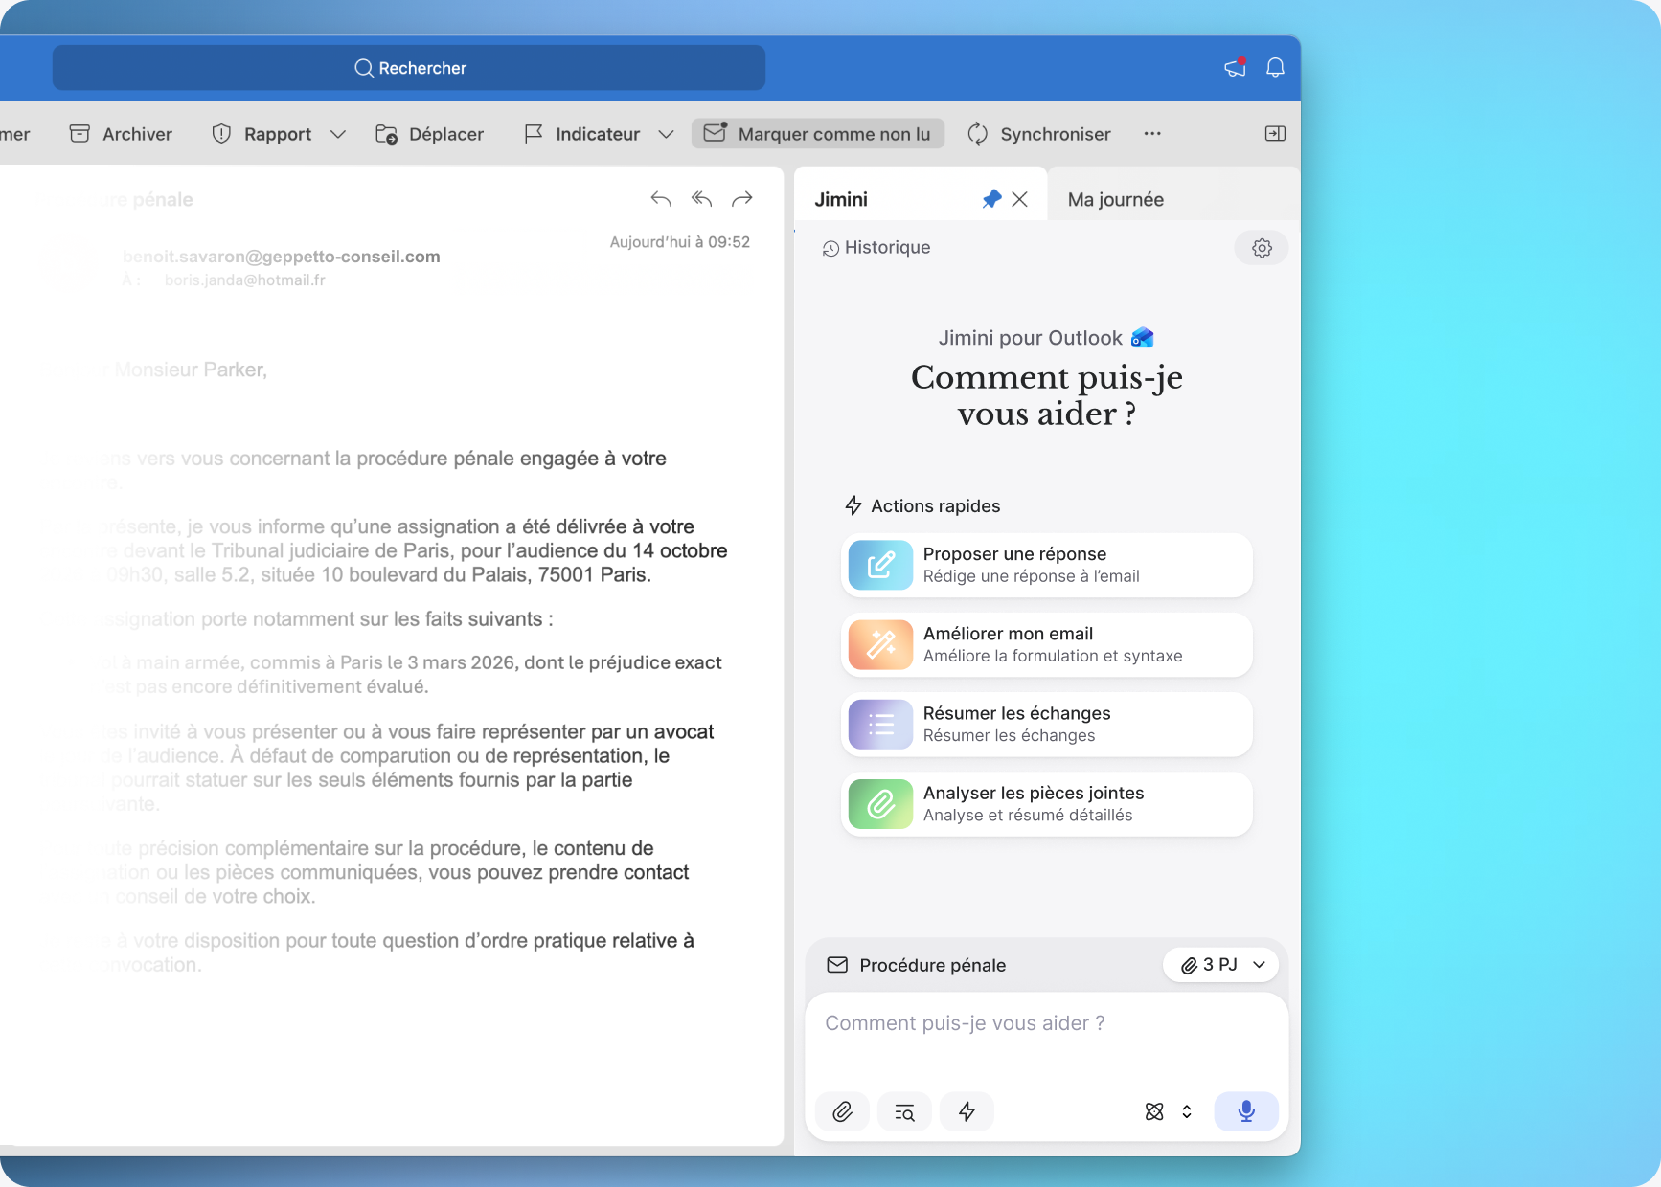Click the Rechercher search bar
The image size is (1661, 1187).
[x=409, y=68]
